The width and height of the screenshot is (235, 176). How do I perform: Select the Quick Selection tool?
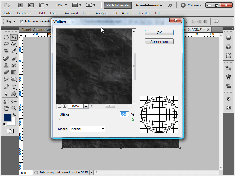click(x=14, y=44)
